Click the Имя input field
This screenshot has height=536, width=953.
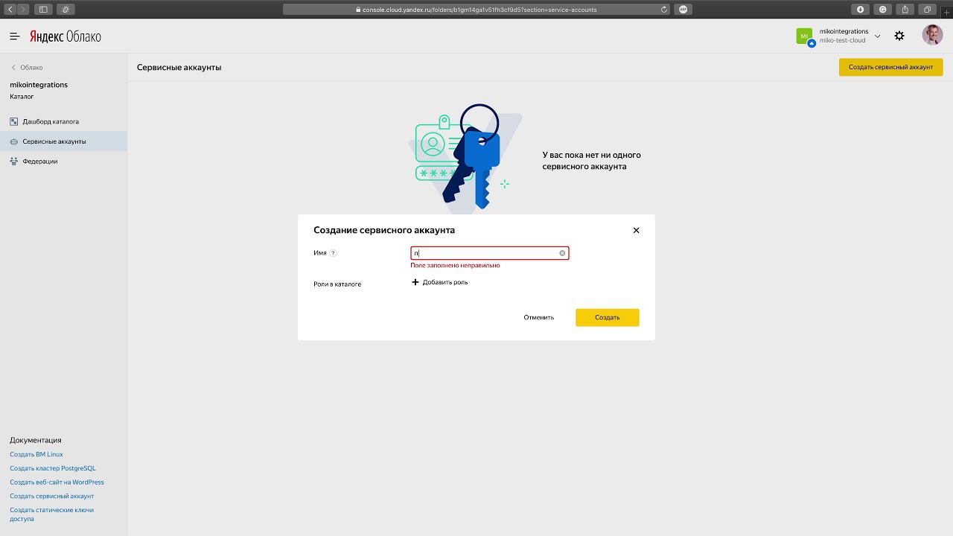point(489,253)
